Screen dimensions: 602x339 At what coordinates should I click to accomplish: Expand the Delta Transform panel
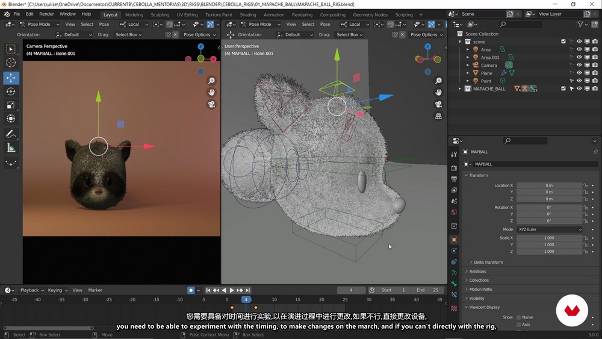point(488,262)
